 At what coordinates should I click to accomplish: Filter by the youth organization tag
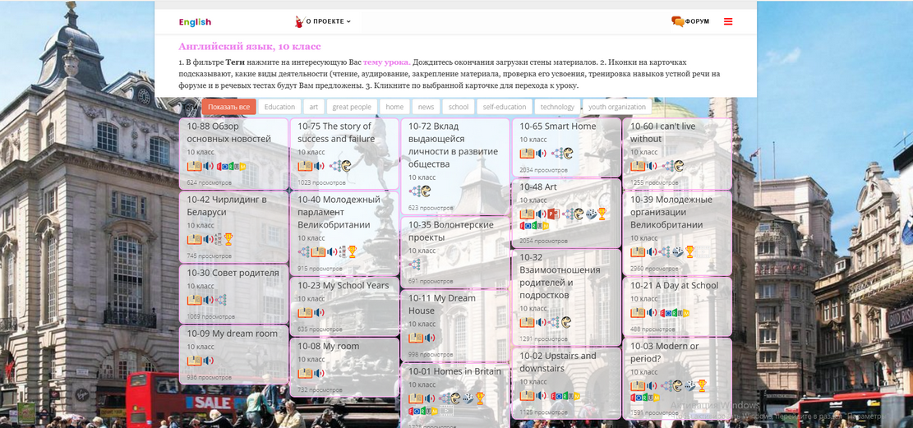[617, 107]
